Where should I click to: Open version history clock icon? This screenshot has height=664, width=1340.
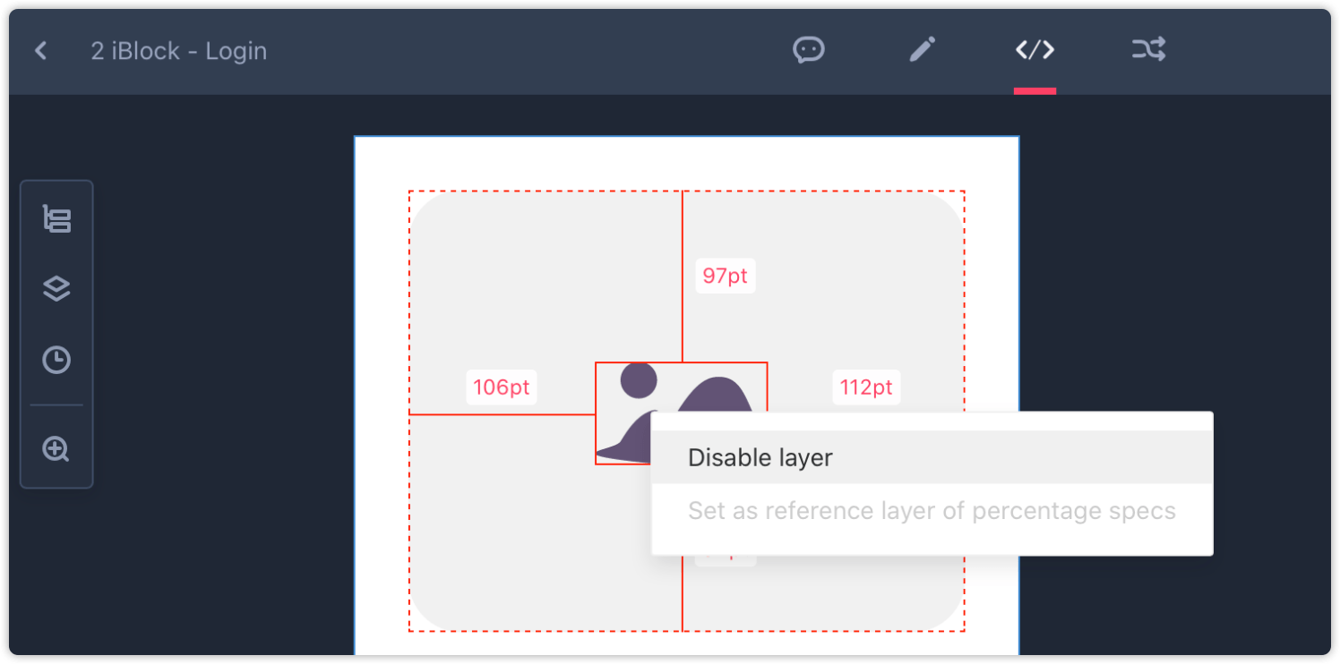tap(56, 360)
